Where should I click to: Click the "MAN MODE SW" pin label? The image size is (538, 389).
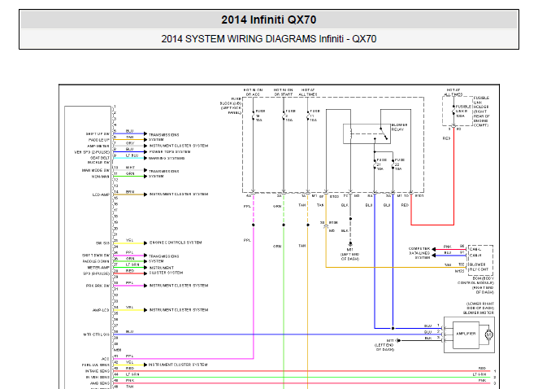tap(96, 170)
